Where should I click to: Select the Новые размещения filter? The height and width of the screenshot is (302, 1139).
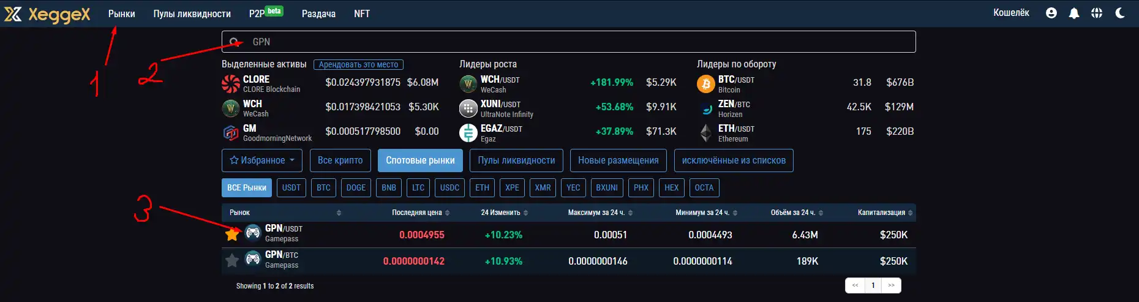(x=618, y=160)
